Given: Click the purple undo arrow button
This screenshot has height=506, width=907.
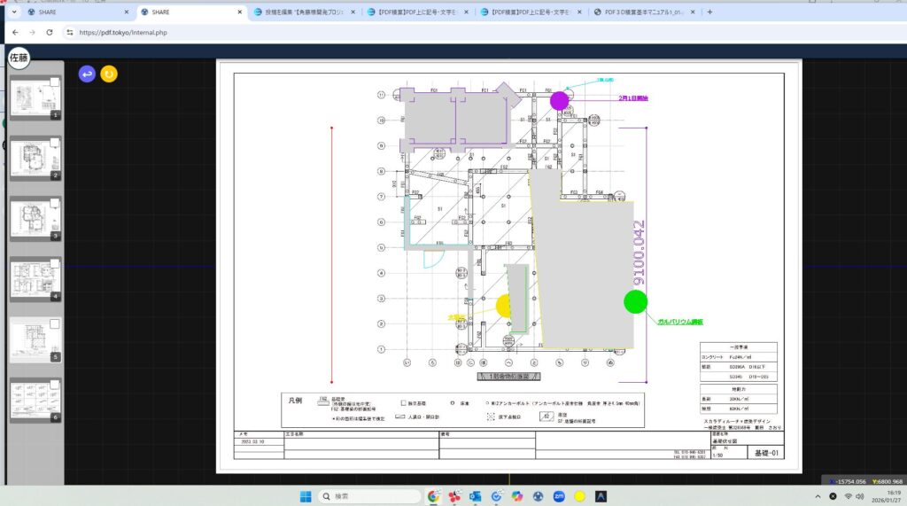Looking at the screenshot, I should tap(87, 74).
